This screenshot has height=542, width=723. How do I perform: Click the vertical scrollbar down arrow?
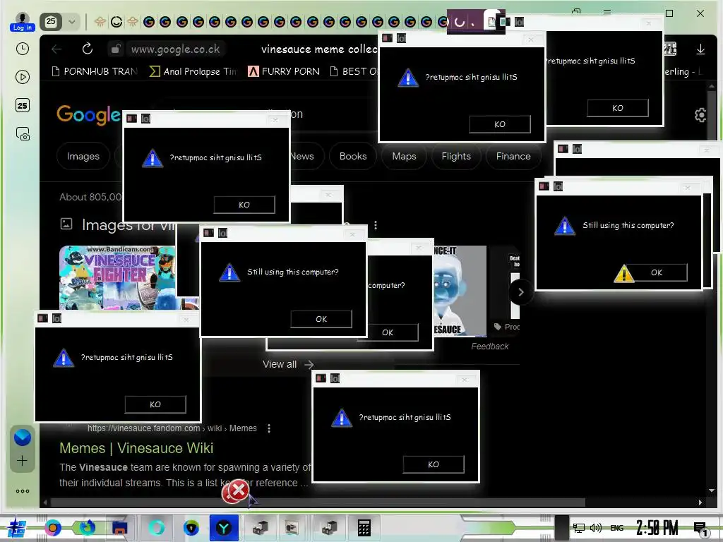[x=712, y=490]
